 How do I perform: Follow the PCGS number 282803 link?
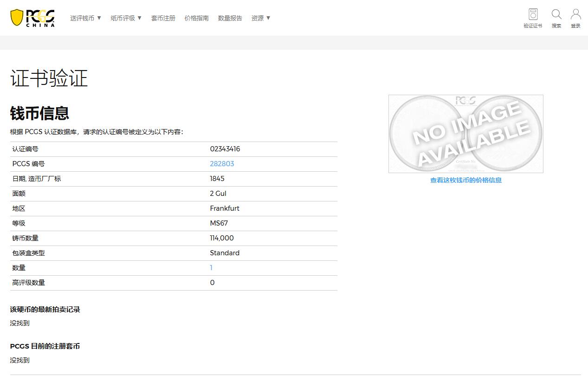[x=222, y=164]
